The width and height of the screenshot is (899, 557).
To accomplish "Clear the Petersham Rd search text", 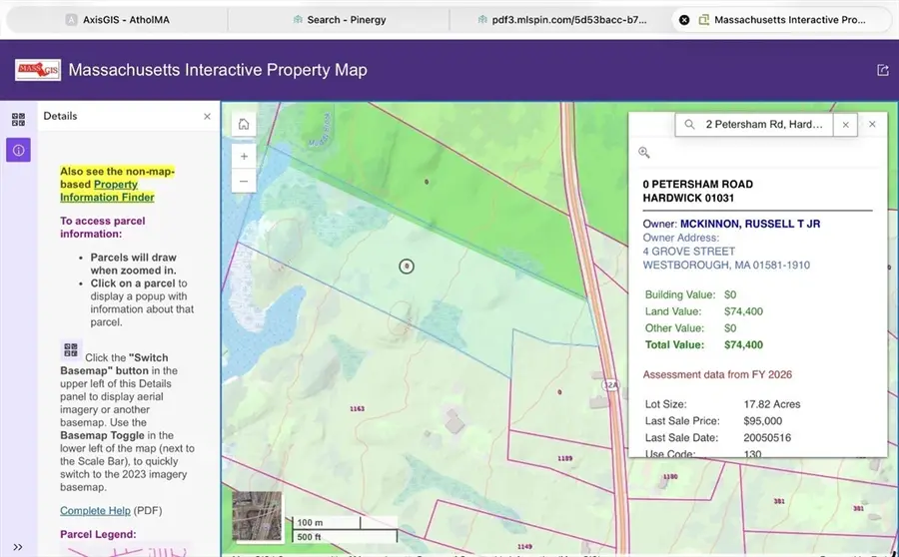I will (845, 125).
